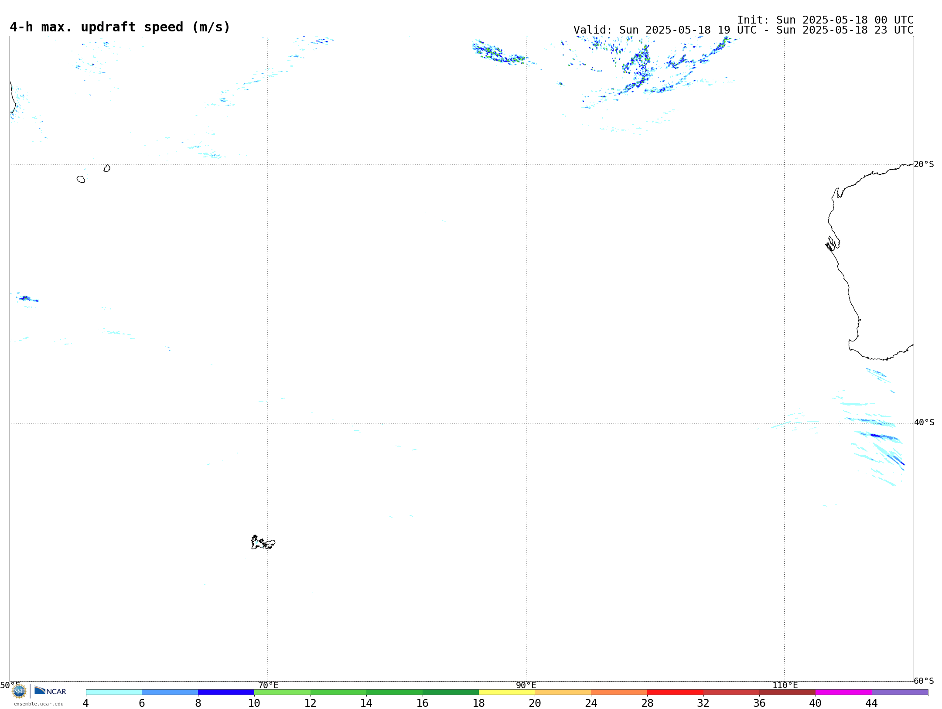Click the light orange 20-24 colorbar swatch
942x709 pixels.
pos(563,692)
